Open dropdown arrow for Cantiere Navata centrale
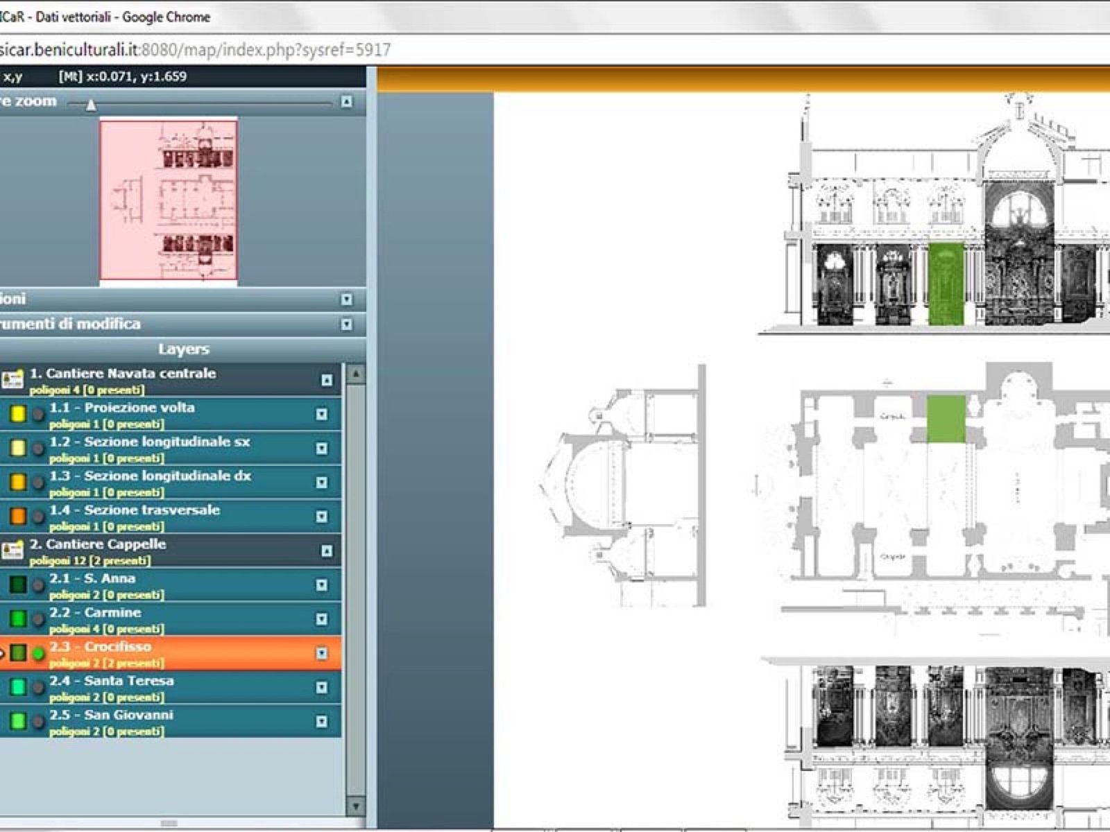1110x832 pixels. 327,380
